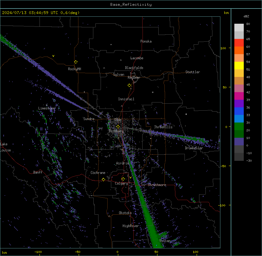Screen dimensions: 262x256
Task: Click the dBZ legend heading
Action: tap(246, 16)
